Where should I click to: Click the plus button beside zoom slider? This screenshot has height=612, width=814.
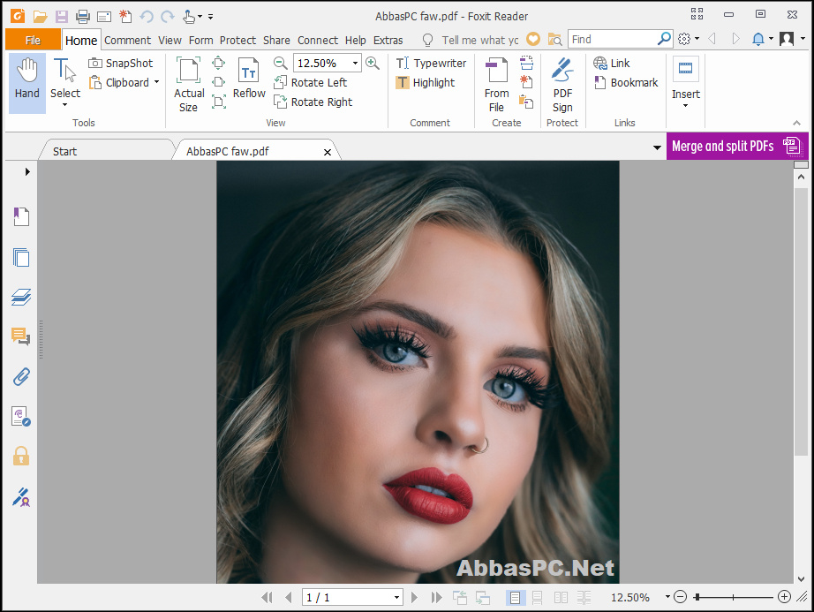pos(784,597)
